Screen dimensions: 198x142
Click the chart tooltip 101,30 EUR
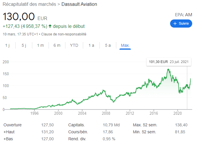(169, 62)
